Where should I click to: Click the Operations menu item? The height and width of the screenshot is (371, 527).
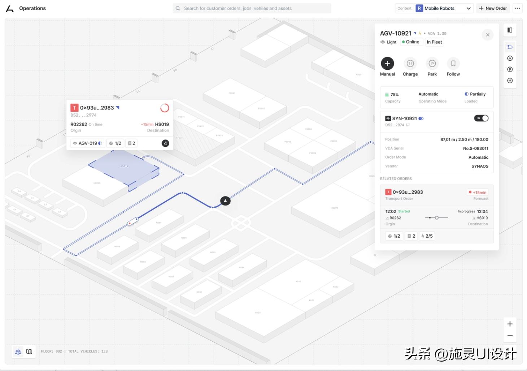click(32, 8)
